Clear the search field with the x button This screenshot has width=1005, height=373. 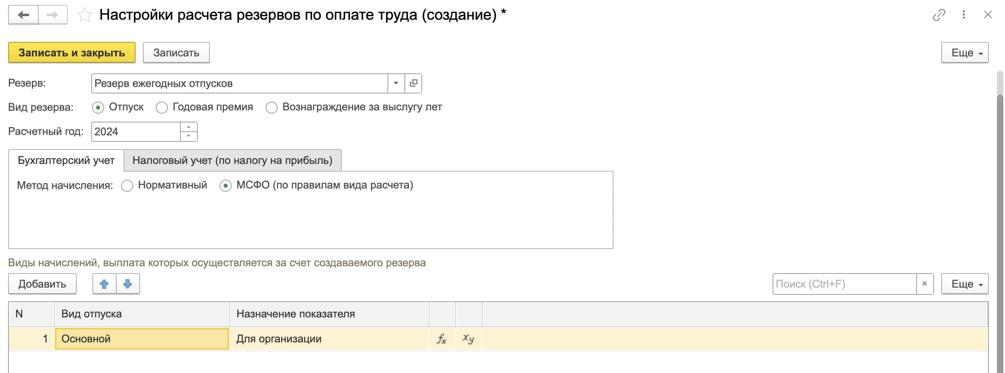[925, 284]
